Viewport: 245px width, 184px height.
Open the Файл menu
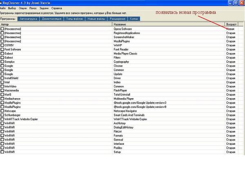coord(3,8)
